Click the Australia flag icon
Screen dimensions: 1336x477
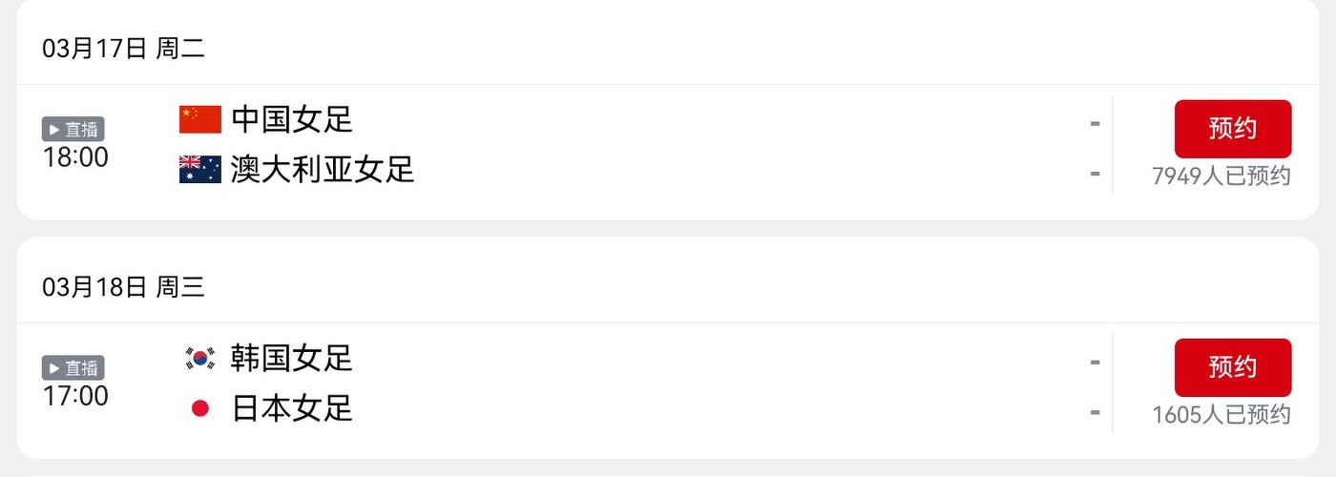[200, 170]
